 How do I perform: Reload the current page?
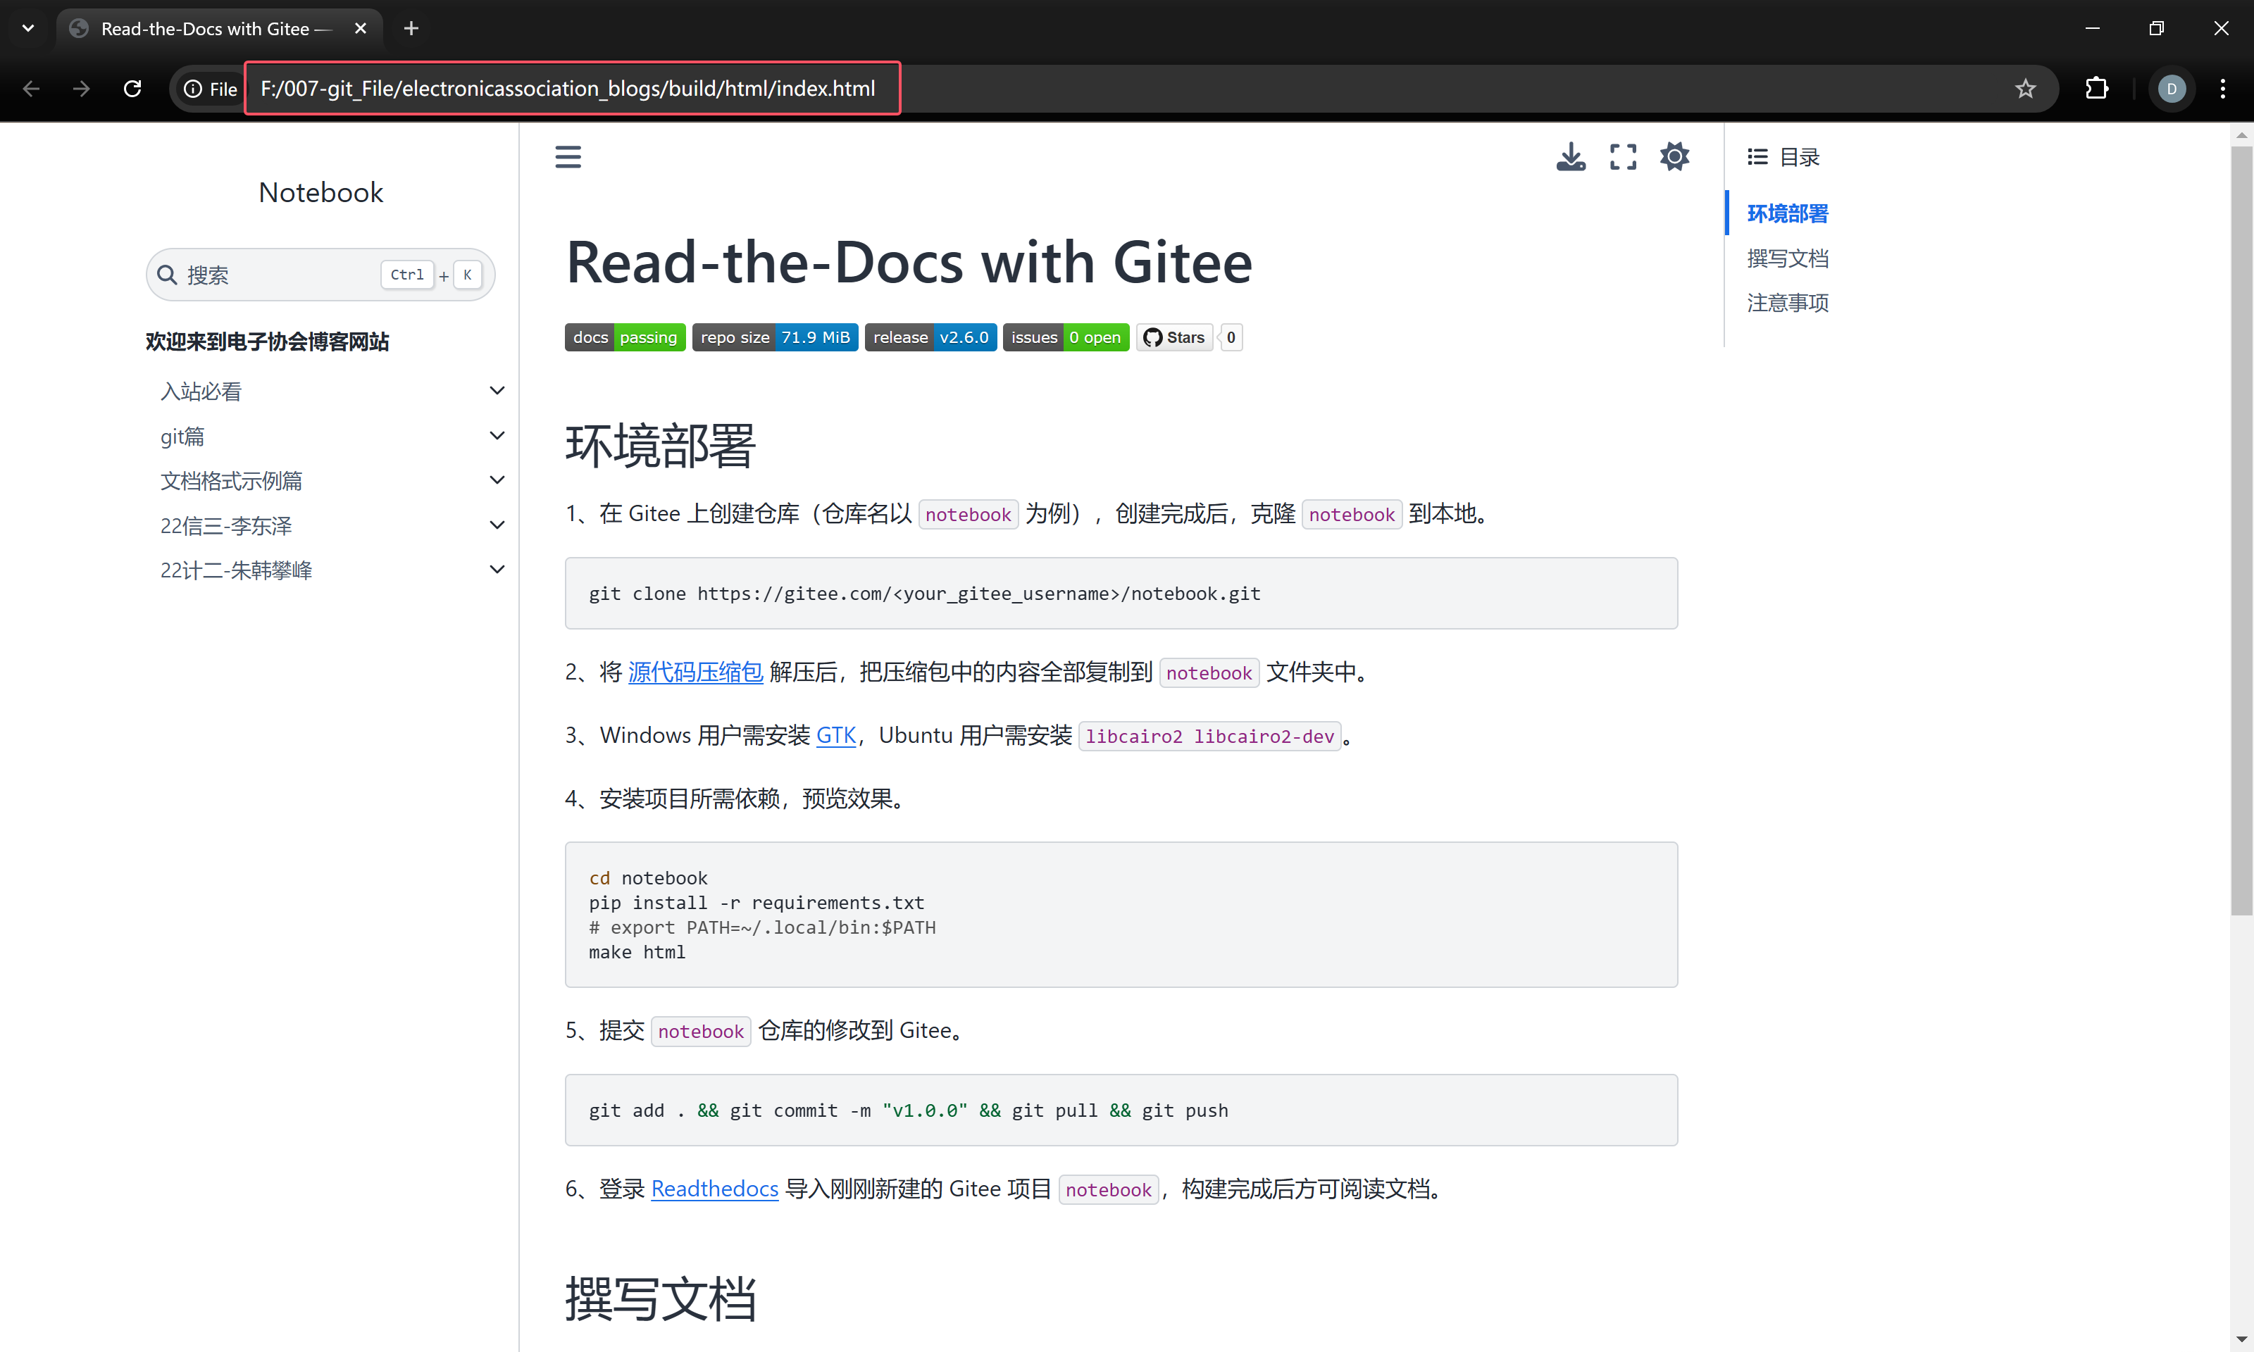[133, 88]
